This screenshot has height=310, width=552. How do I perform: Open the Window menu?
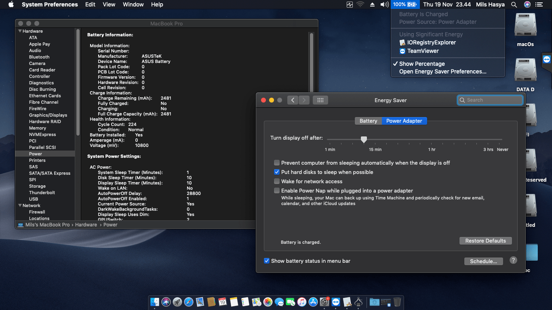133,4
